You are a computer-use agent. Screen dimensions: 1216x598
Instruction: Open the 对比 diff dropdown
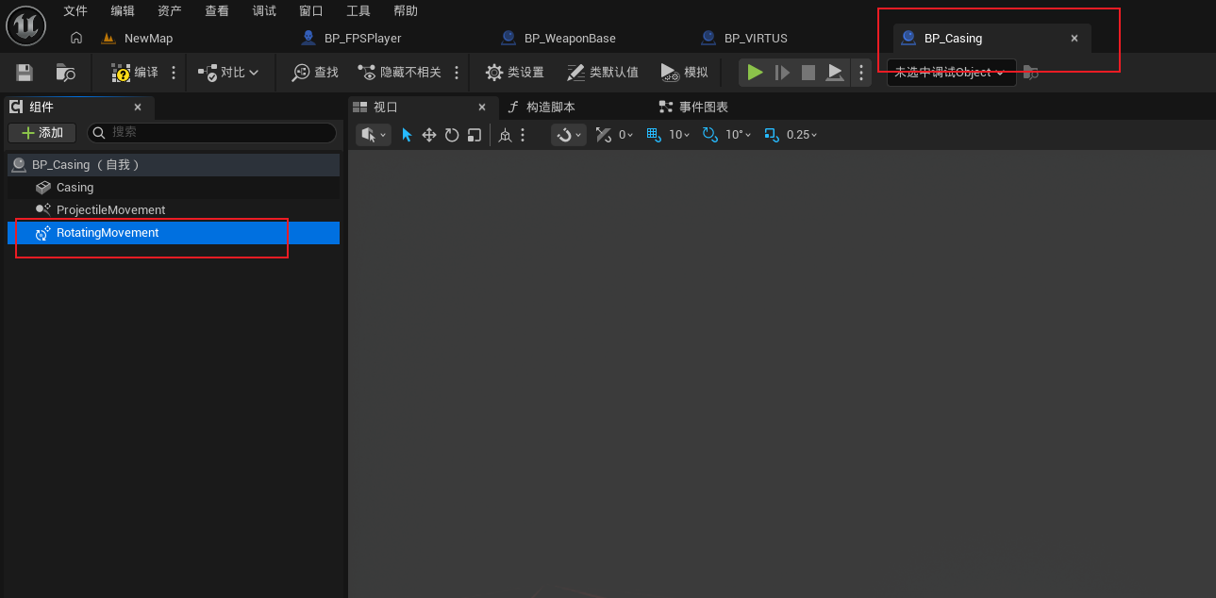pos(228,72)
